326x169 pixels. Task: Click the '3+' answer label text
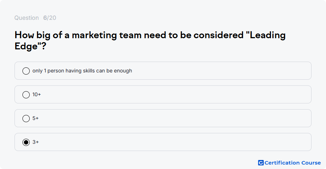[35, 142]
